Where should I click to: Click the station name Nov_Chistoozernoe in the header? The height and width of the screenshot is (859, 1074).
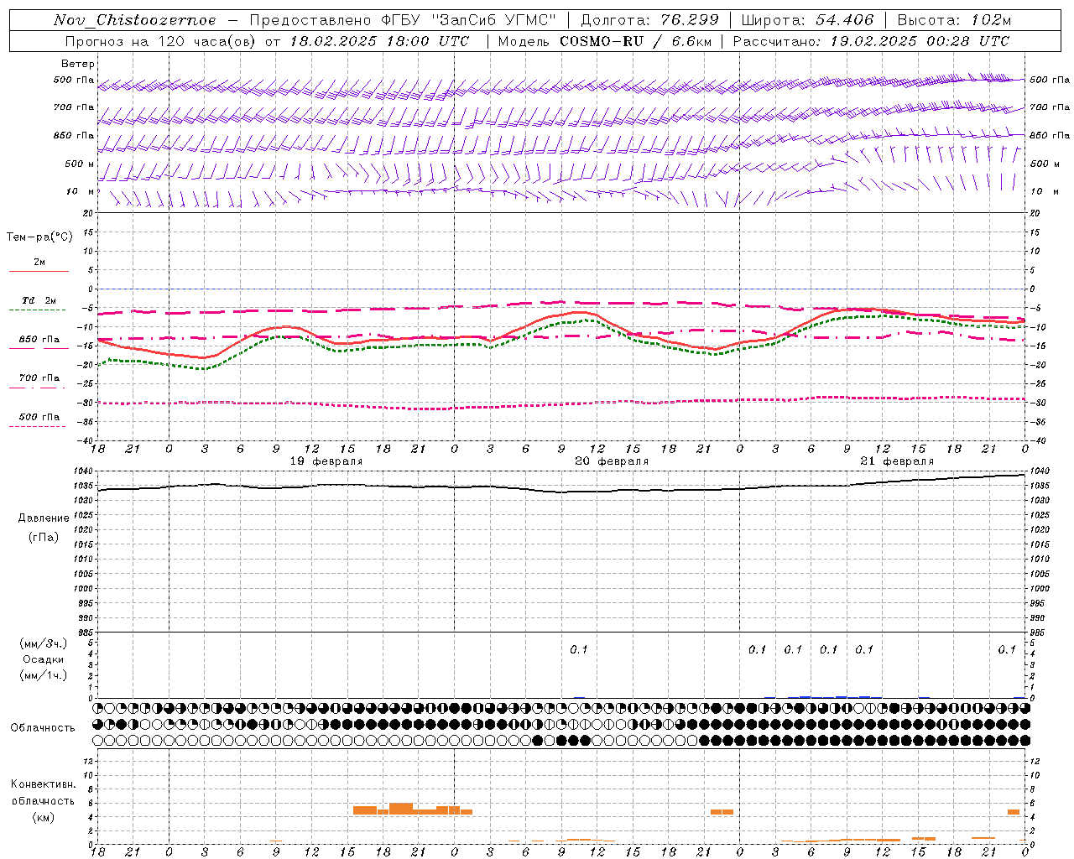[134, 20]
